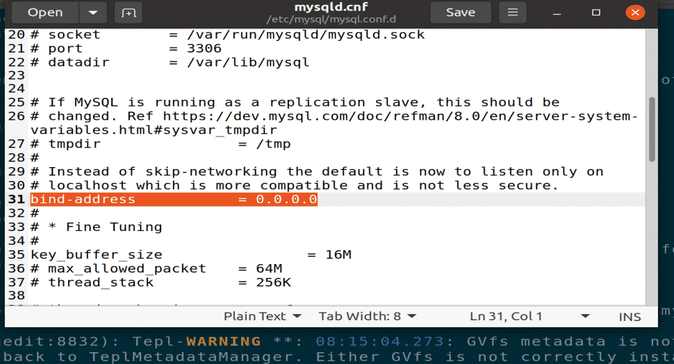674x364 pixels.
Task: Click the 0.0.0.0 value
Action: (286, 200)
